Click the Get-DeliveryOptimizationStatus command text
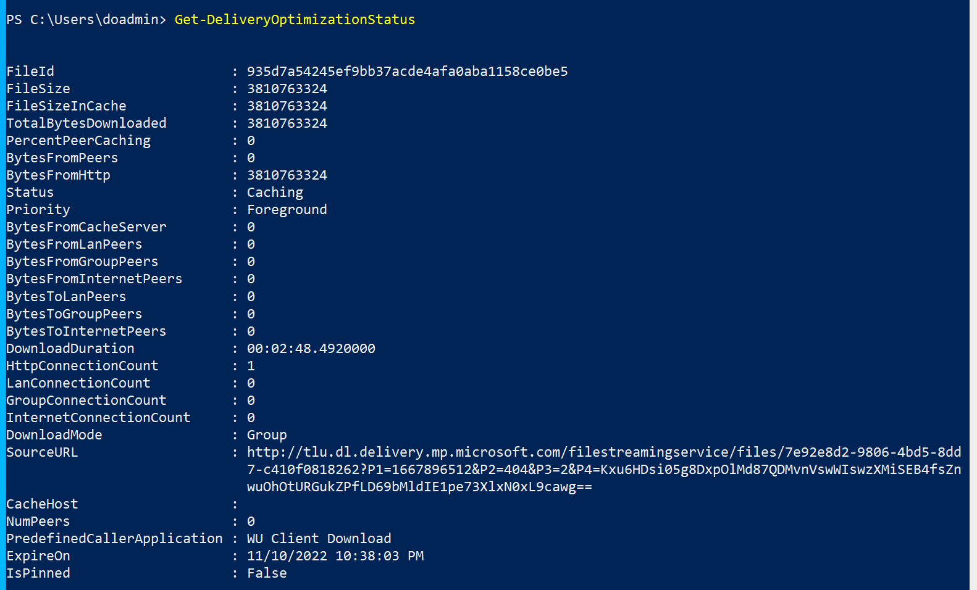Image resolution: width=977 pixels, height=590 pixels. click(295, 20)
